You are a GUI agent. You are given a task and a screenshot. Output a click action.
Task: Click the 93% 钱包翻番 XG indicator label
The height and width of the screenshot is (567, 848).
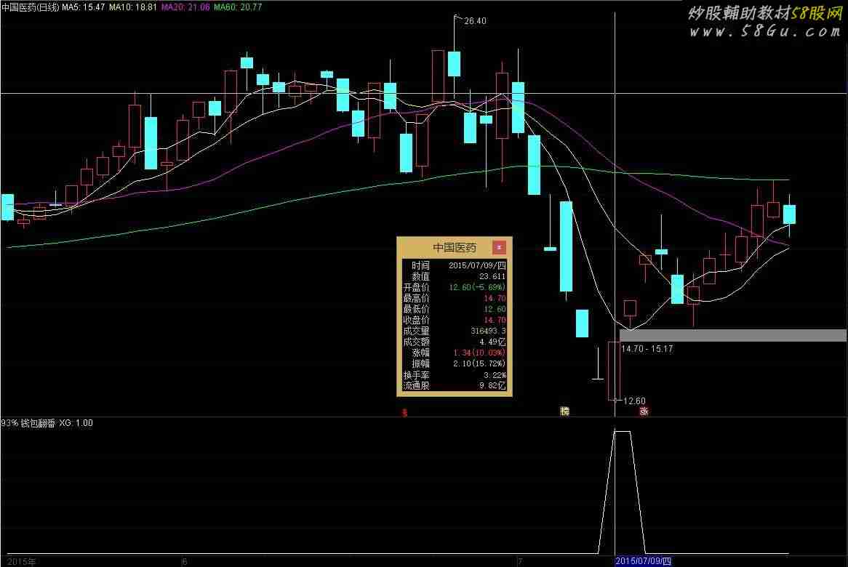(x=47, y=422)
